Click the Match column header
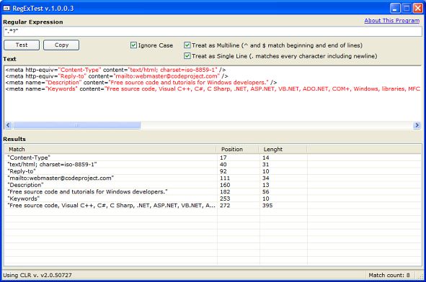The height and width of the screenshot is (282, 426). (110, 149)
